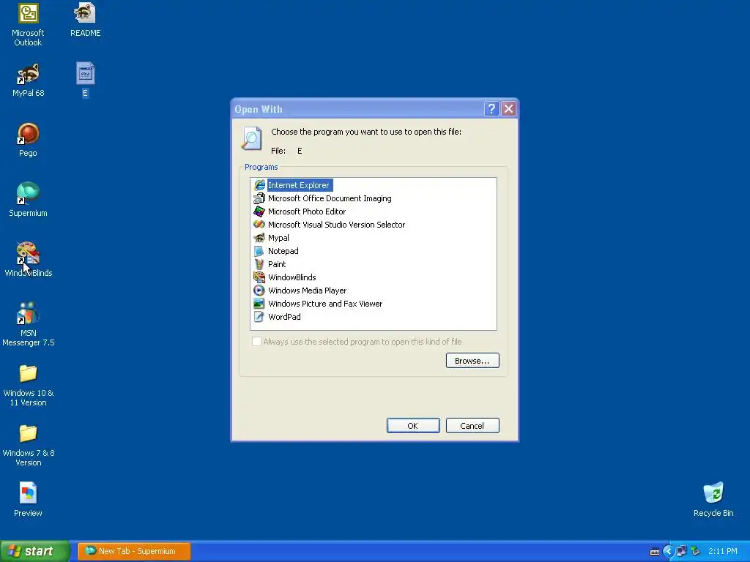Switch to New Tab - Supermium taskbar item
The height and width of the screenshot is (562, 750).
point(135,551)
